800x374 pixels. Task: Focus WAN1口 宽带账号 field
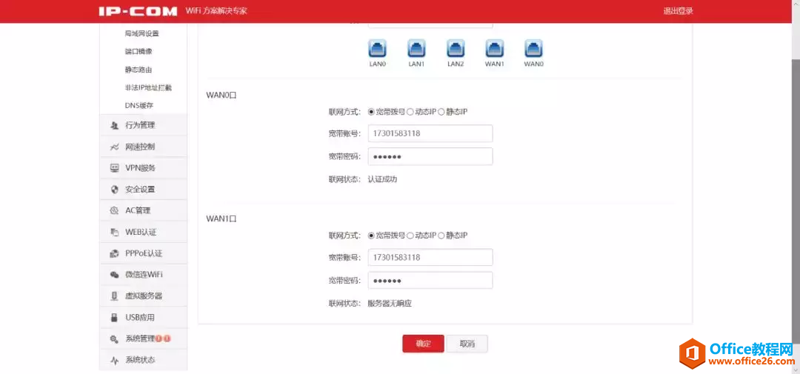[x=430, y=258]
